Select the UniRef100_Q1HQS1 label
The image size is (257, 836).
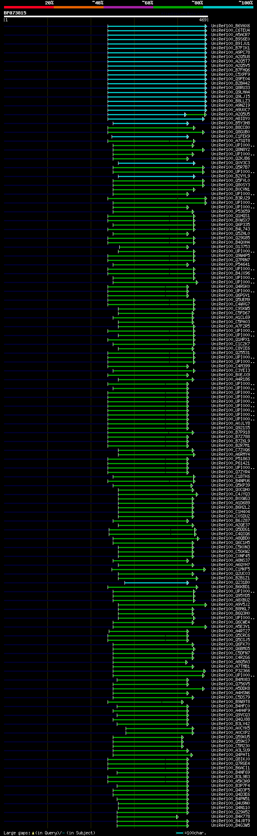[x=230, y=216]
